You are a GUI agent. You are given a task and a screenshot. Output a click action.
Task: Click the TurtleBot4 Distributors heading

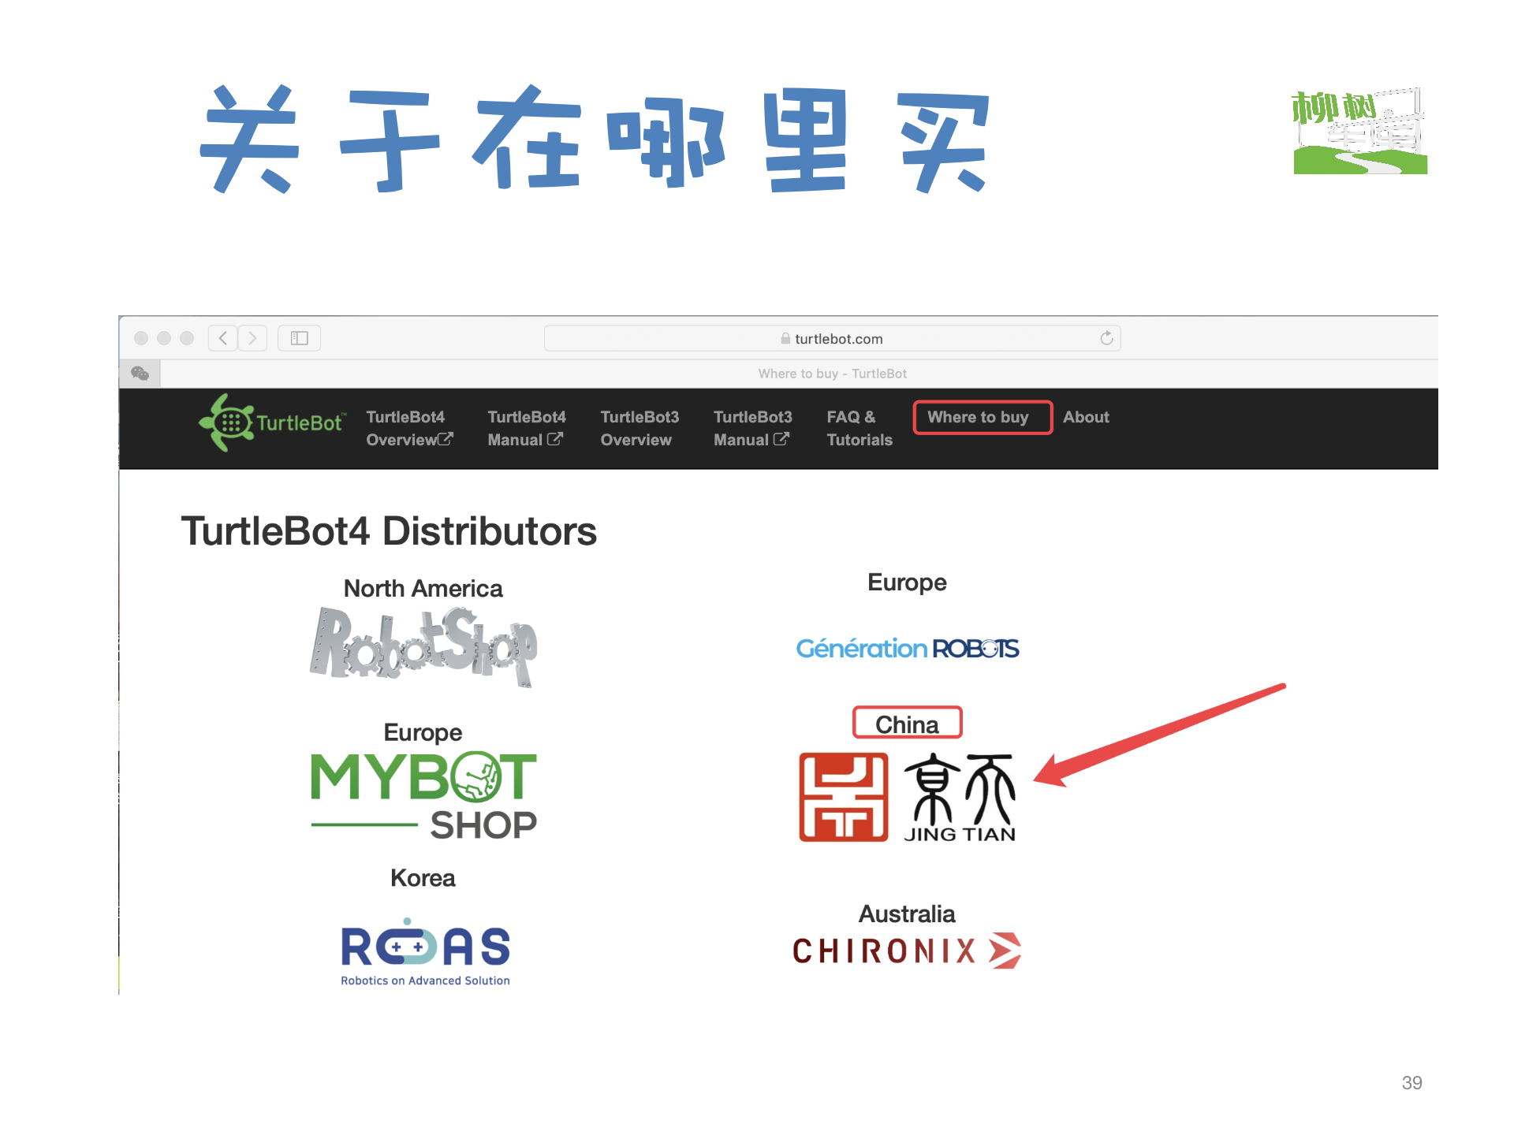[x=389, y=531]
